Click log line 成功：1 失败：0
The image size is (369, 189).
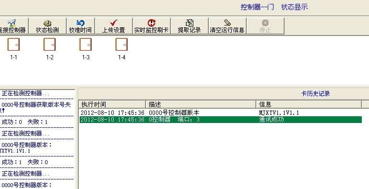[x=24, y=162]
